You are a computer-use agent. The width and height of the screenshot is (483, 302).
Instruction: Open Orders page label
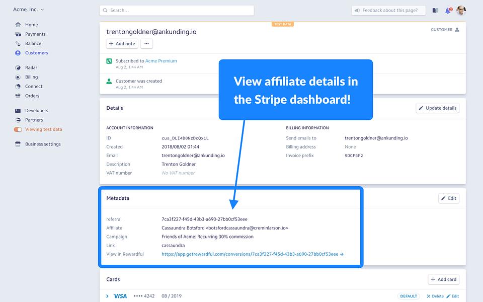32,96
